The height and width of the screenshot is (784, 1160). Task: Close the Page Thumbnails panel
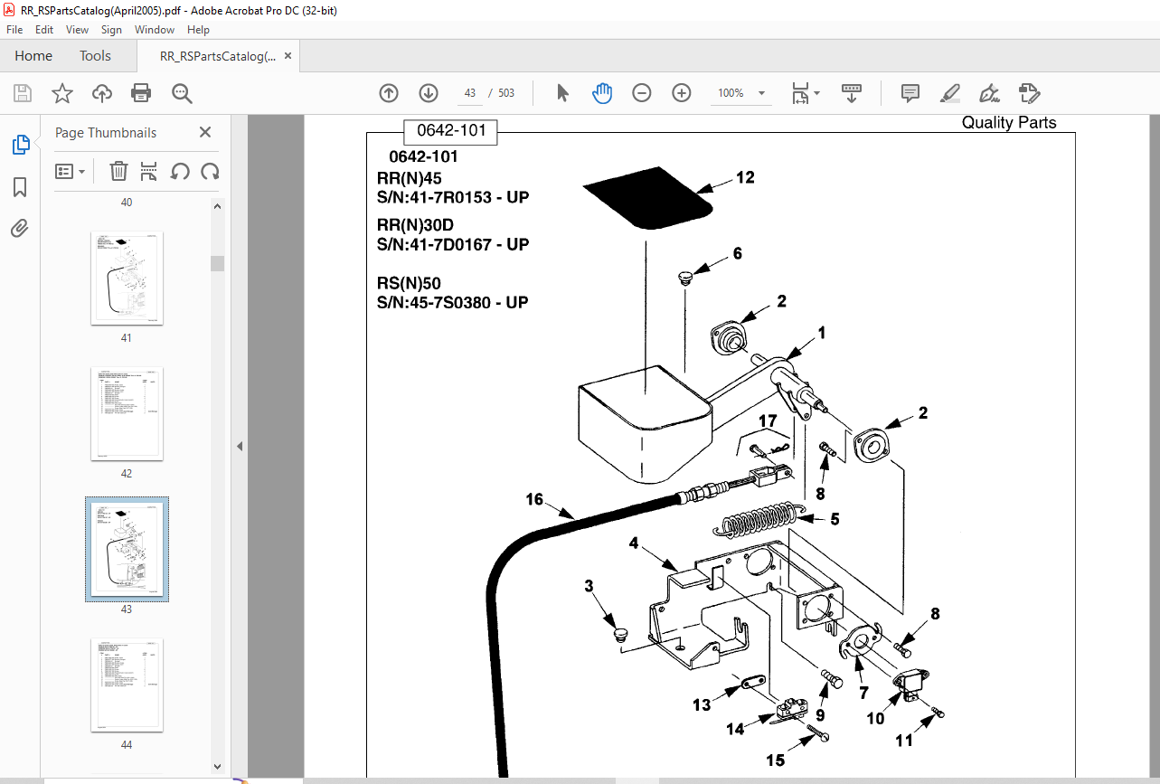[205, 132]
